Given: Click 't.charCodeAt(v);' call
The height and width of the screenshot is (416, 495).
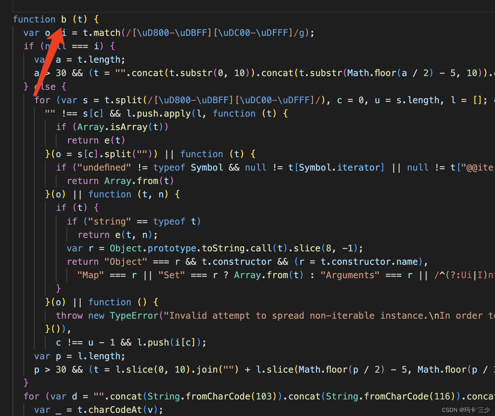Looking at the screenshot, I should [120, 410].
